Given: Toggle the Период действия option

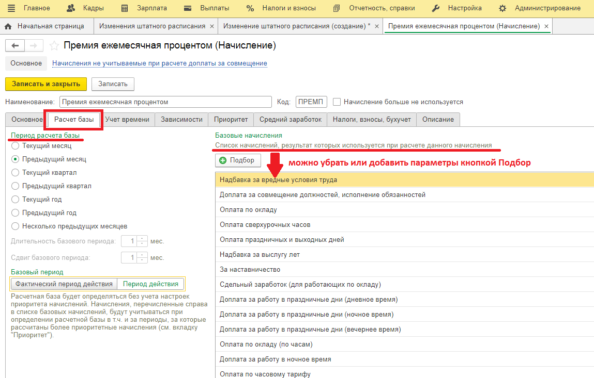Looking at the screenshot, I should pyautogui.click(x=150, y=284).
